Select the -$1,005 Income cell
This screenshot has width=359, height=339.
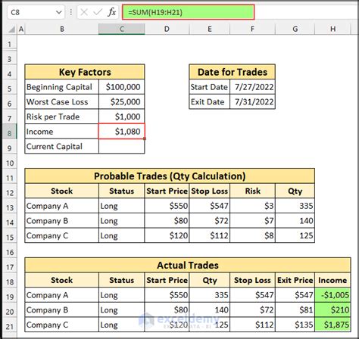click(x=332, y=295)
